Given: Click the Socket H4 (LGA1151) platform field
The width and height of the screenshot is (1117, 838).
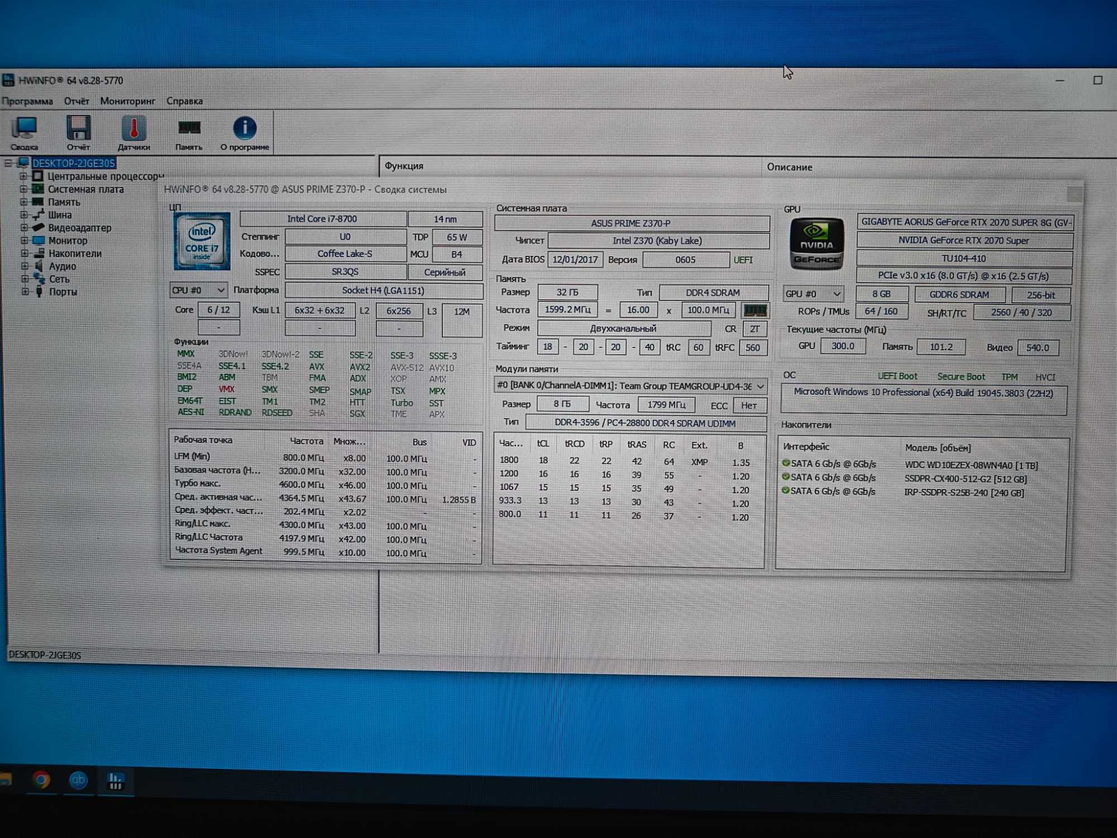Looking at the screenshot, I should click(x=384, y=291).
